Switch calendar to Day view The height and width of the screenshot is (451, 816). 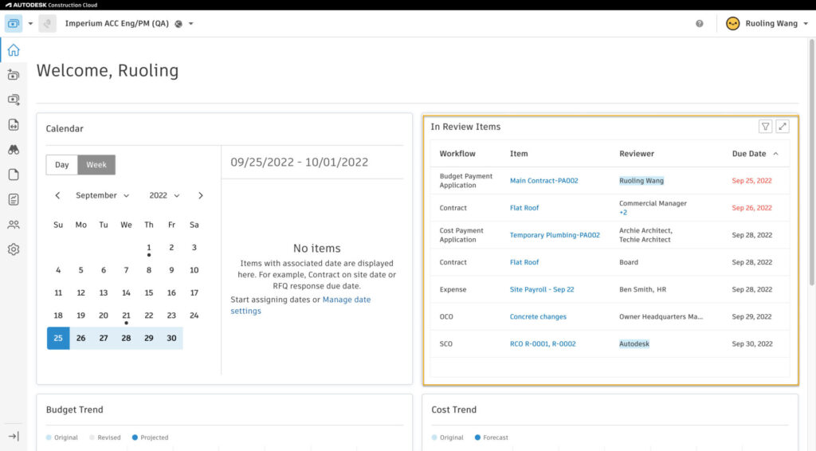click(62, 165)
